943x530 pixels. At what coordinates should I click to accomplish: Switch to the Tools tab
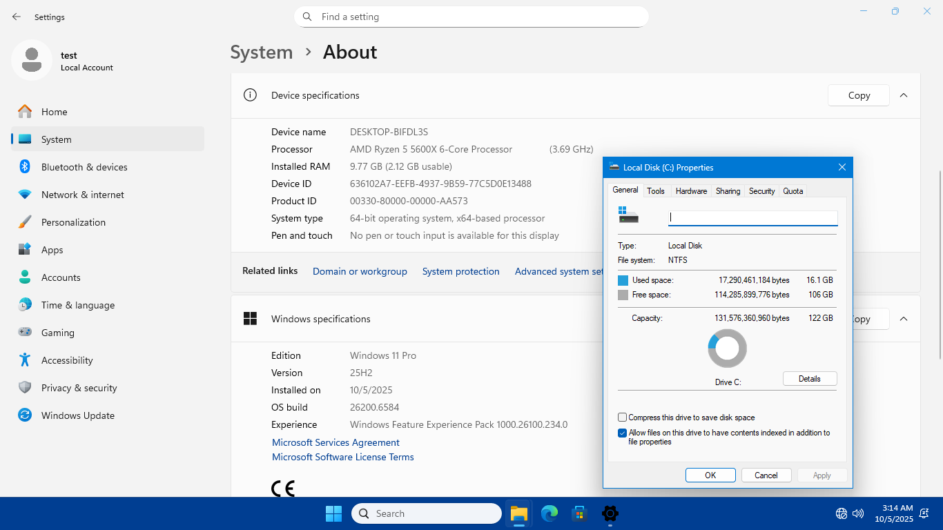[656, 191]
